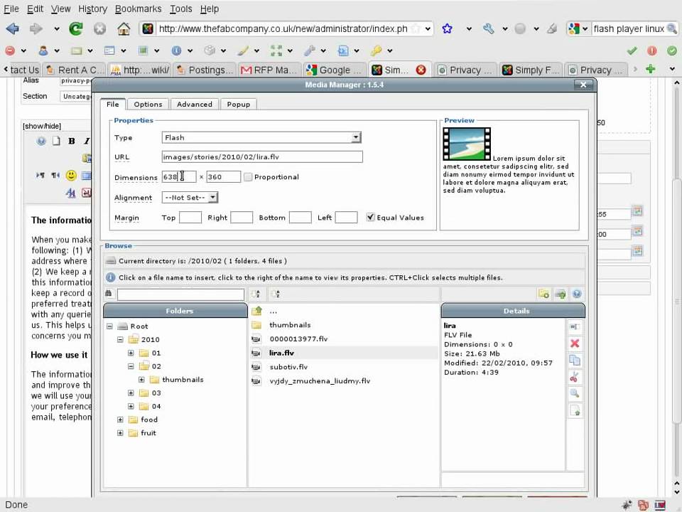Toggle the Proportional checkbox
Viewport: 682px width, 512px height.
248,177
